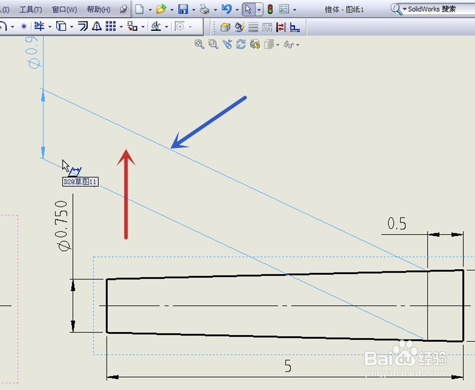
Task: Expand the Open file dropdown arrow
Action: tap(172, 10)
